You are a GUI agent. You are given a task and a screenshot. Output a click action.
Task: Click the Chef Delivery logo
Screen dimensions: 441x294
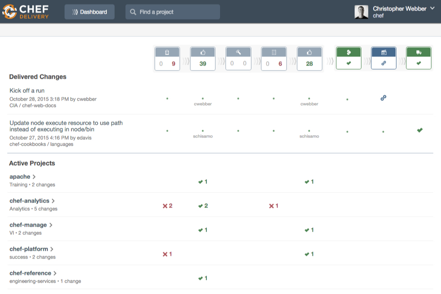(25, 12)
